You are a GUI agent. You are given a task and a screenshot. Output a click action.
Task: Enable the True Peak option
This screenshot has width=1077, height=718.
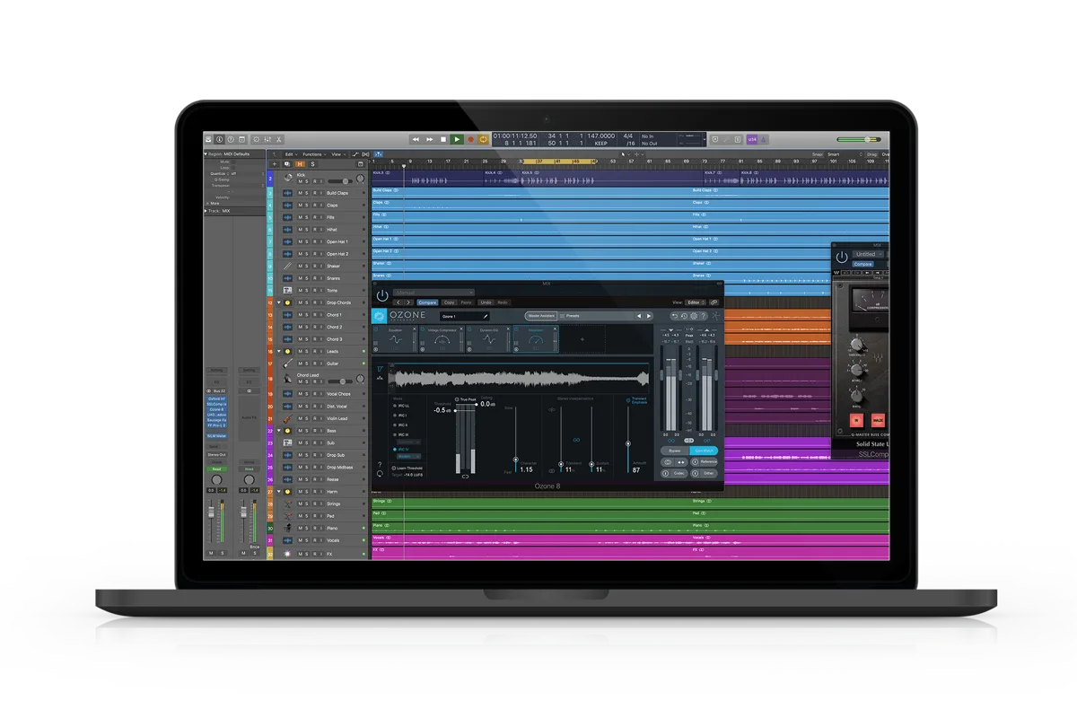(x=465, y=399)
